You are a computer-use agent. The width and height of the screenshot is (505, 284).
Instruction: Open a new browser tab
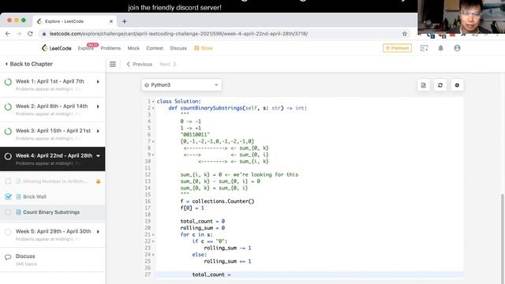(x=125, y=21)
